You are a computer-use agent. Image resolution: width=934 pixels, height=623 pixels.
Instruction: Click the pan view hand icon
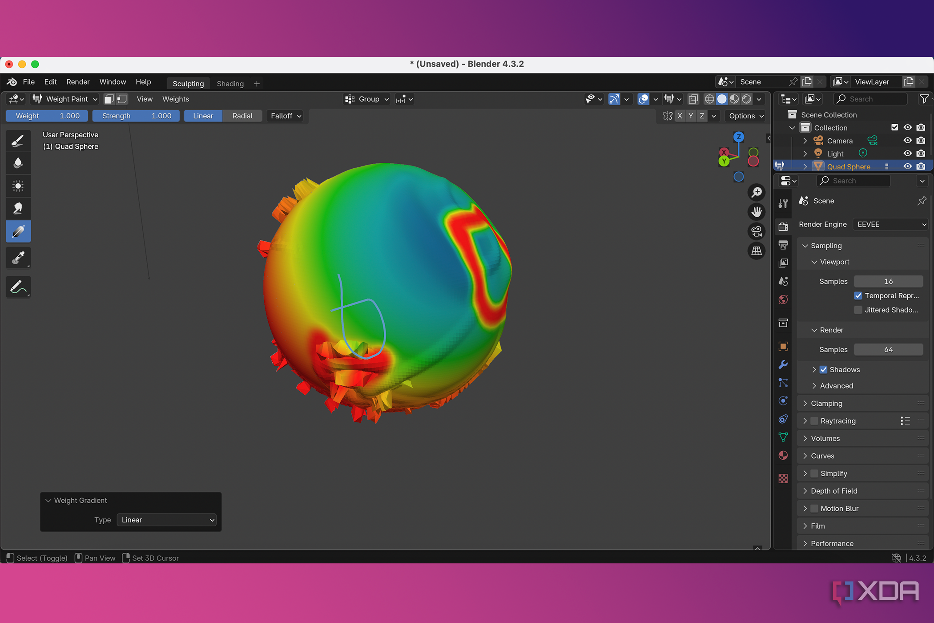757,212
